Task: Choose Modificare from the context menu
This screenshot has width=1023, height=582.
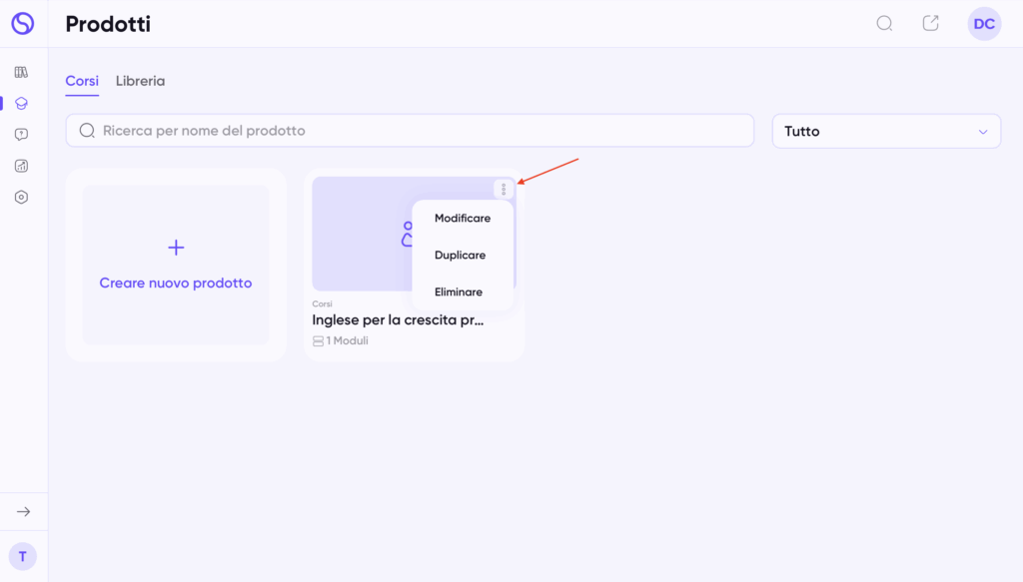Action: point(463,219)
